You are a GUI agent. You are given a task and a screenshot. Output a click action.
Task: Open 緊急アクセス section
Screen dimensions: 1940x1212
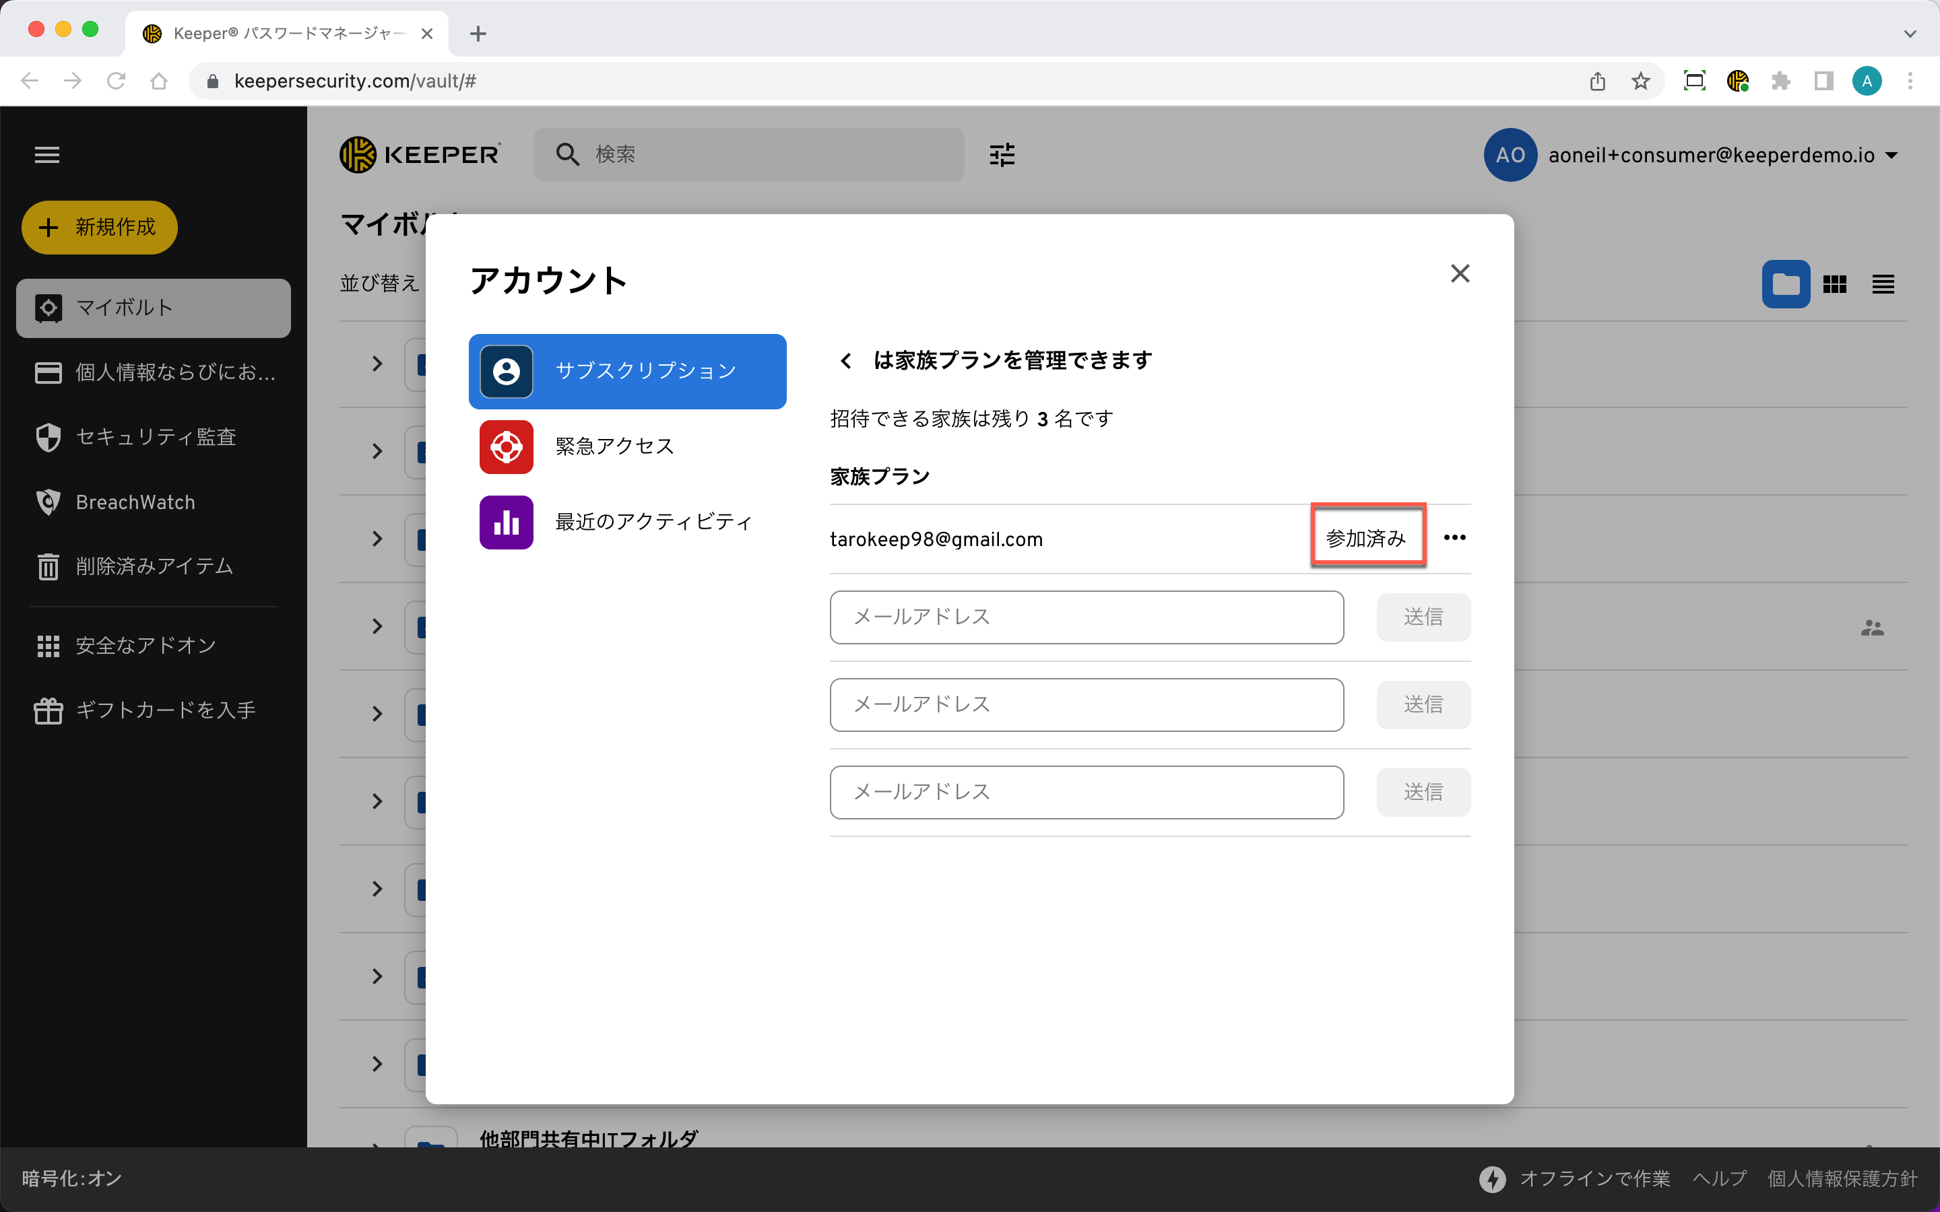tap(614, 446)
